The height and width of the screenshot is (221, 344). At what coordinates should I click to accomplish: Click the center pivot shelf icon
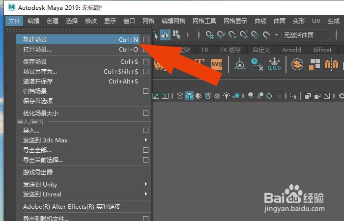(x=240, y=64)
